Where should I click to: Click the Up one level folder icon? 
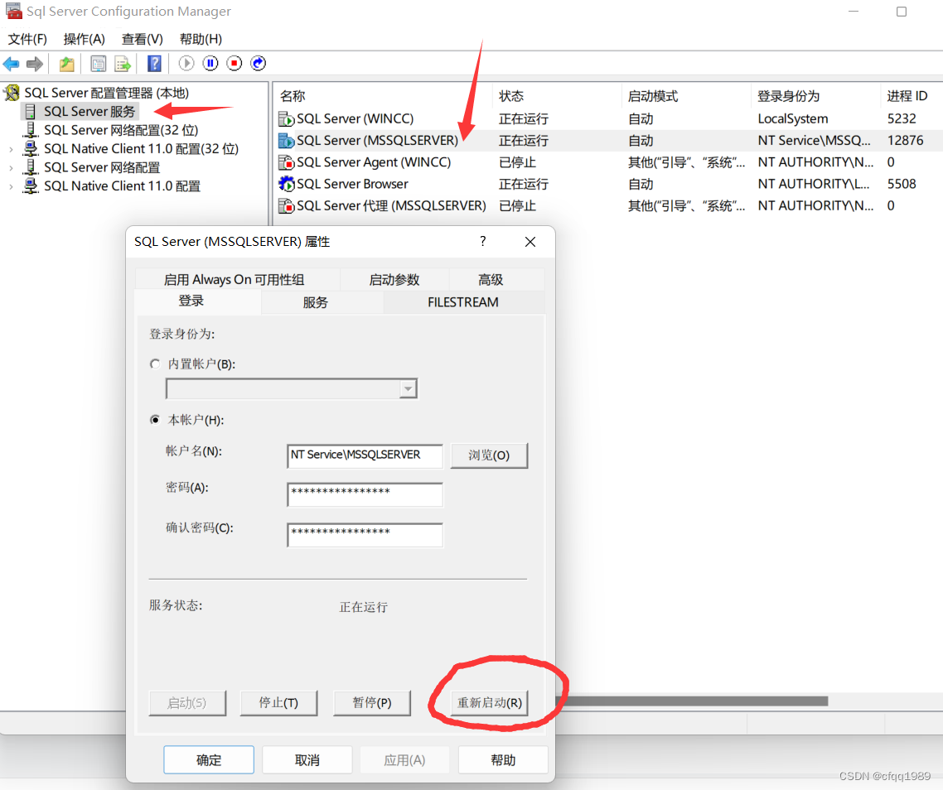(67, 63)
